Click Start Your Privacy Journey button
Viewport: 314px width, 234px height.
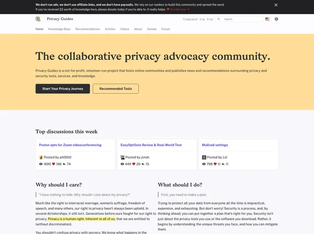coord(63,89)
